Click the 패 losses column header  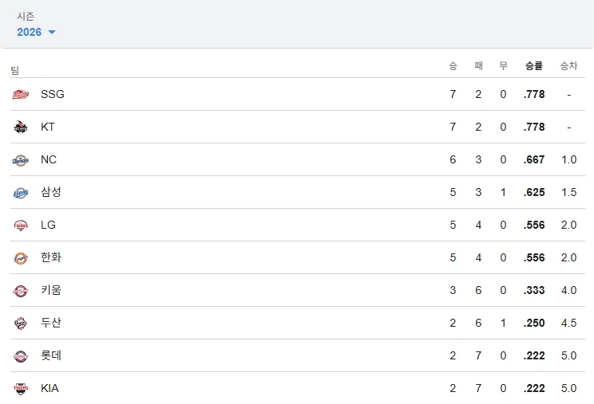point(478,66)
